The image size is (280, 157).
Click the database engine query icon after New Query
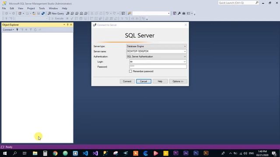click(68, 14)
